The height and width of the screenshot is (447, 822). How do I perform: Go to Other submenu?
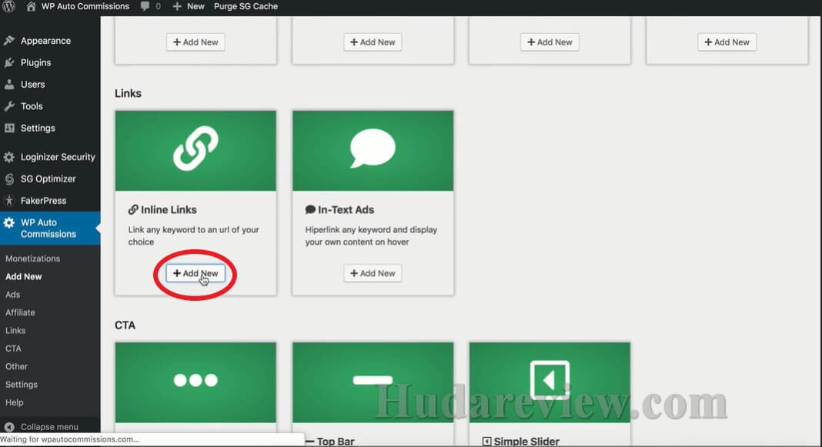(x=16, y=366)
